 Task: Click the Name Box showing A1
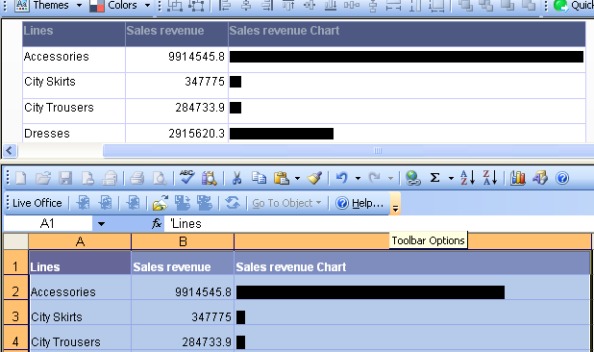[x=48, y=224]
